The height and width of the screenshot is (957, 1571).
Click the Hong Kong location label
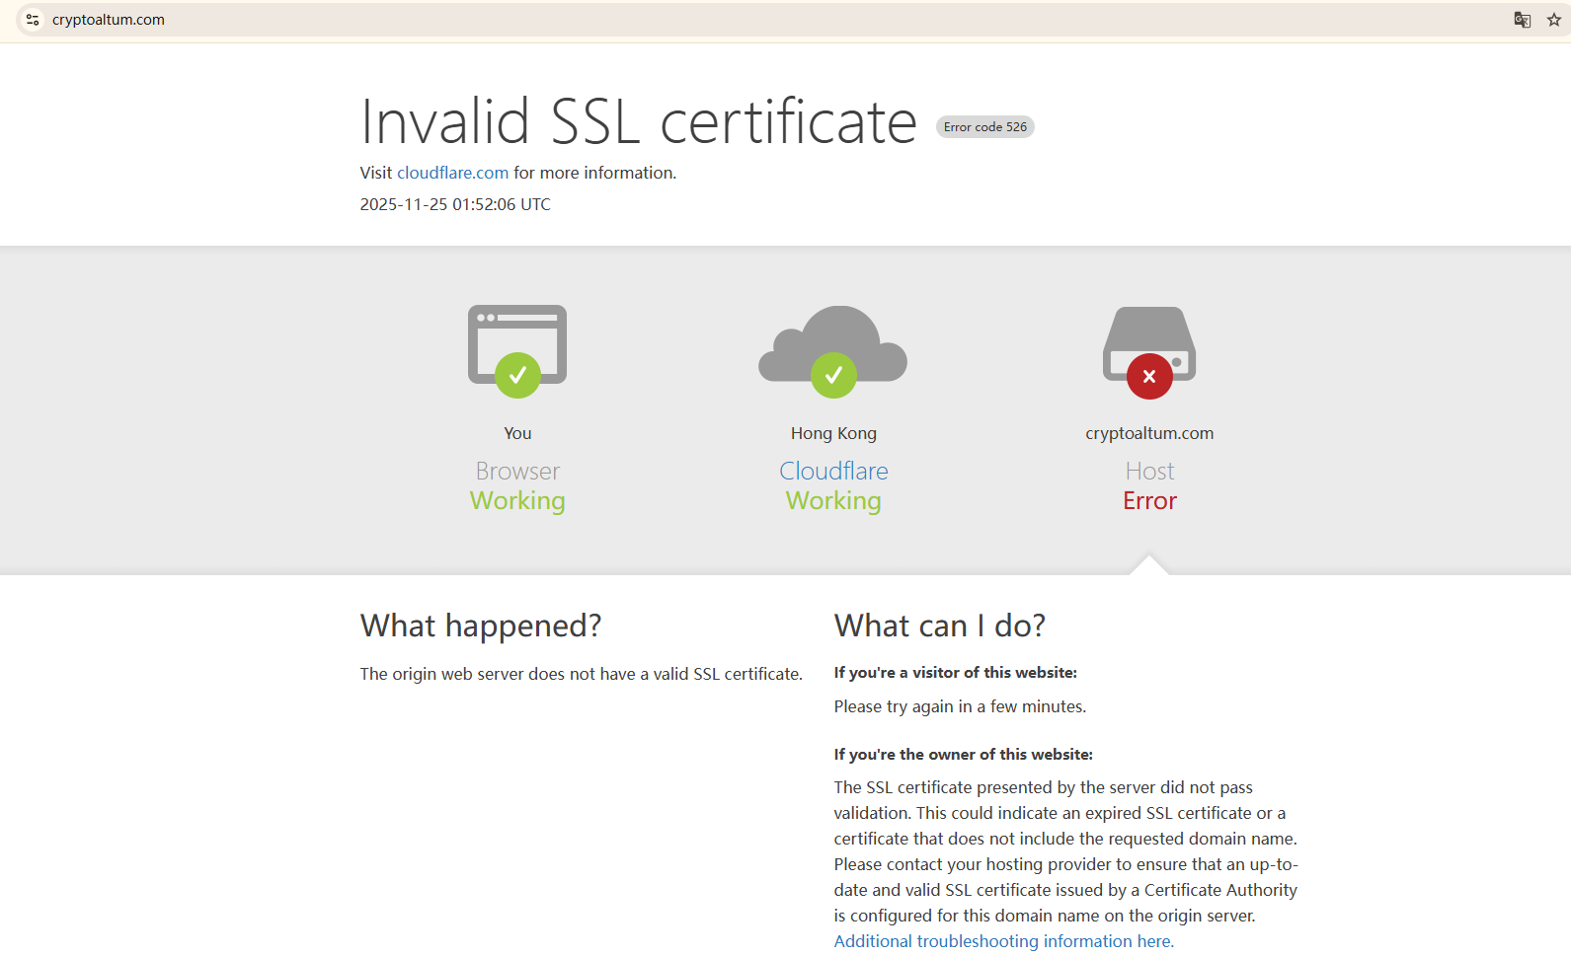point(833,433)
